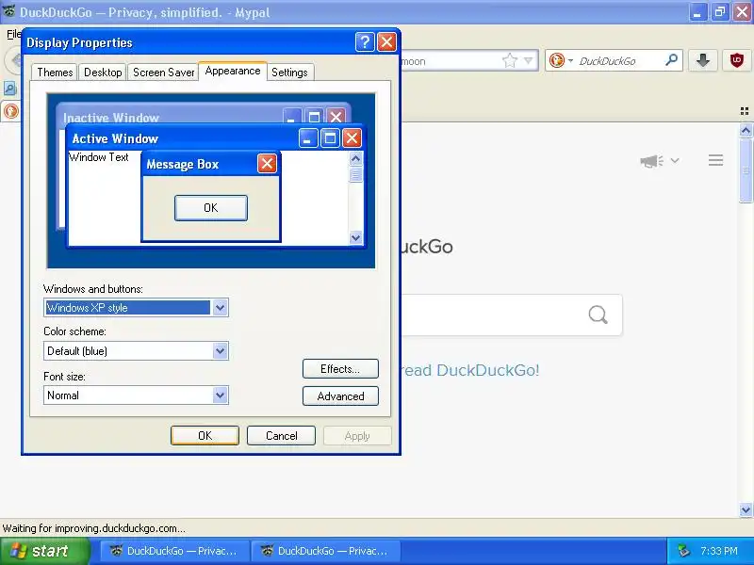The image size is (754, 565).
Task: Cancel the Display Properties dialog
Action: pos(281,436)
